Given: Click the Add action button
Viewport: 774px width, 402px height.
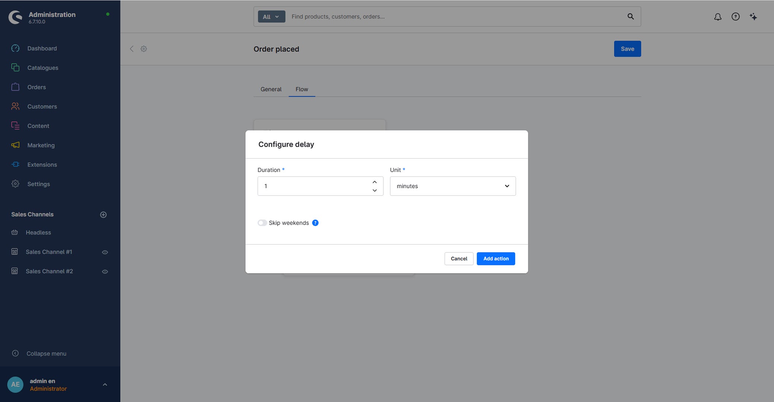Looking at the screenshot, I should coord(496,259).
